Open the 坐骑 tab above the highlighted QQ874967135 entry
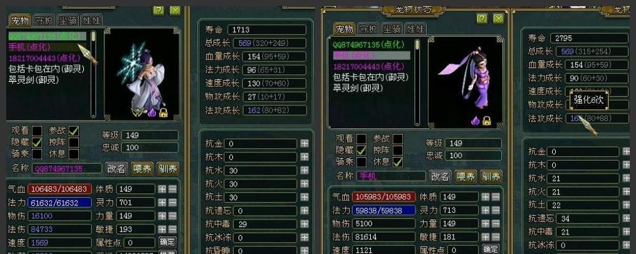The height and width of the screenshot is (254, 636). (67, 20)
